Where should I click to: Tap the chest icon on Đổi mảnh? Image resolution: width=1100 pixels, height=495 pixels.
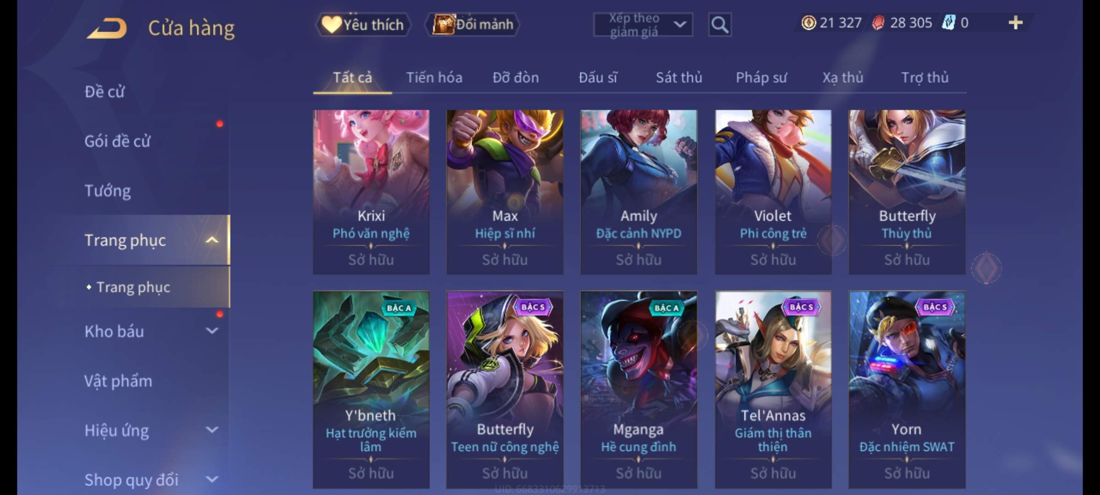pos(443,24)
